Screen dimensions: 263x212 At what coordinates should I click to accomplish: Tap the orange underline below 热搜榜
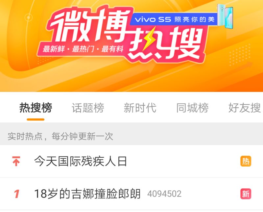point(36,119)
